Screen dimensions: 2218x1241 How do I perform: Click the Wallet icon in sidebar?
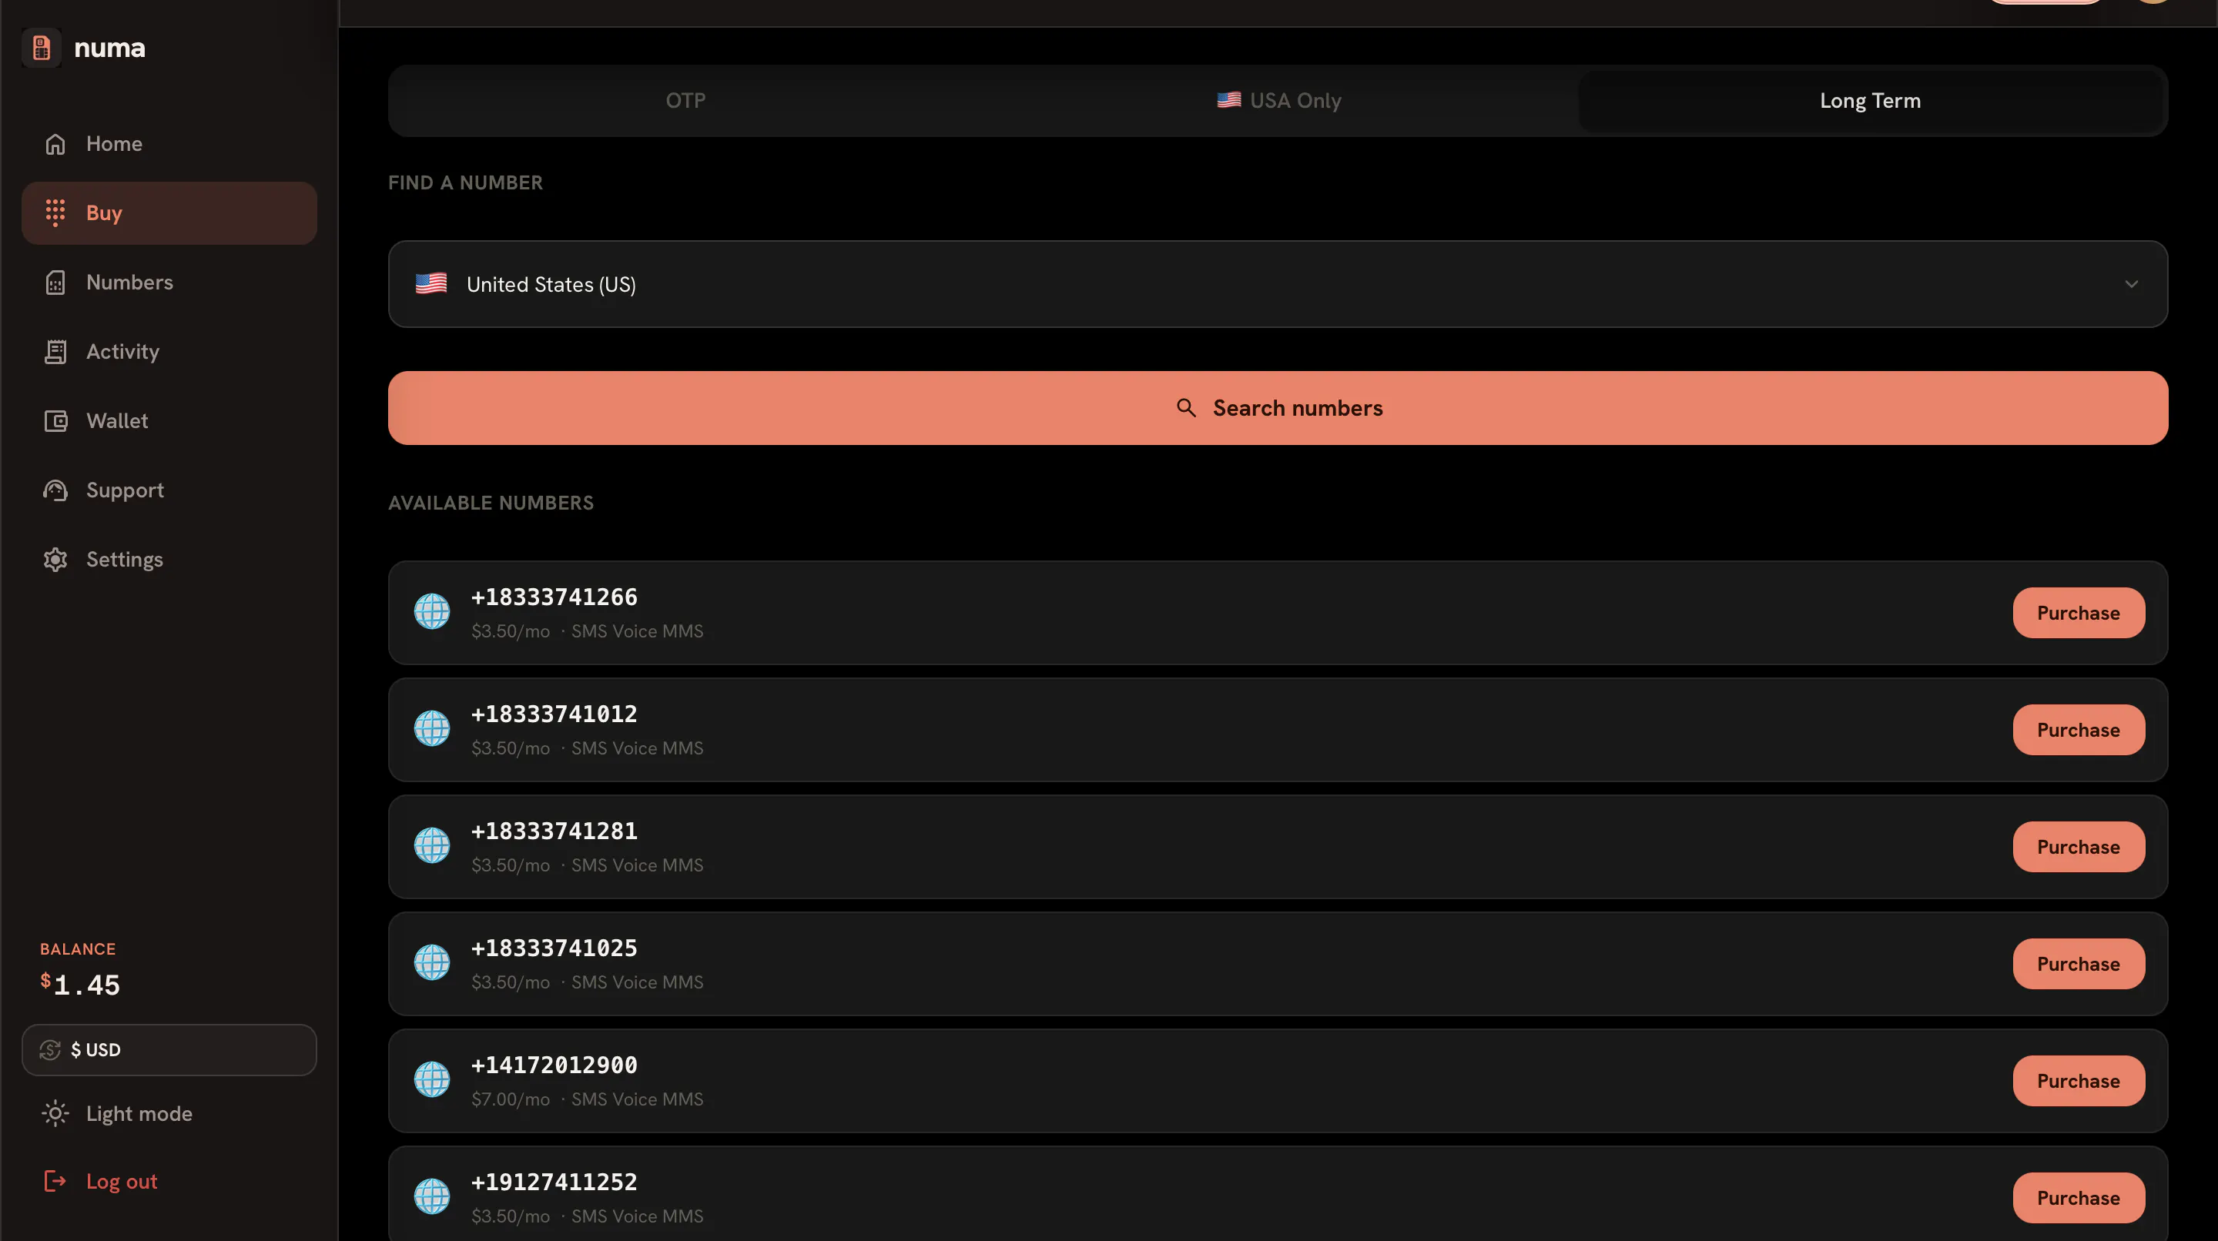pos(55,421)
